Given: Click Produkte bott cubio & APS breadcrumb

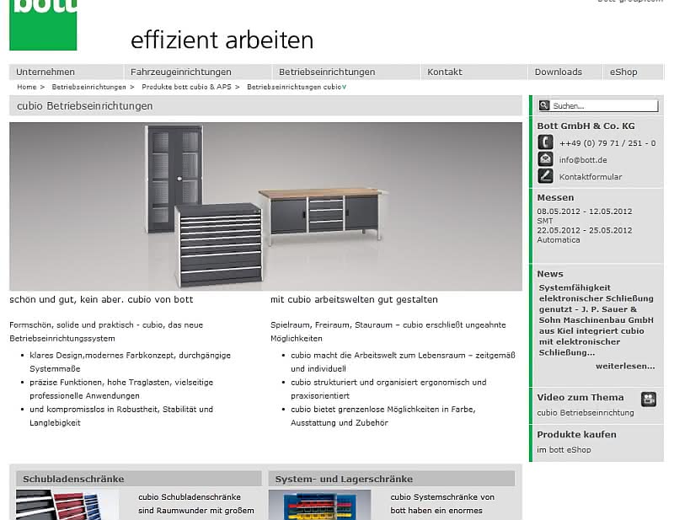Looking at the screenshot, I should [x=186, y=87].
